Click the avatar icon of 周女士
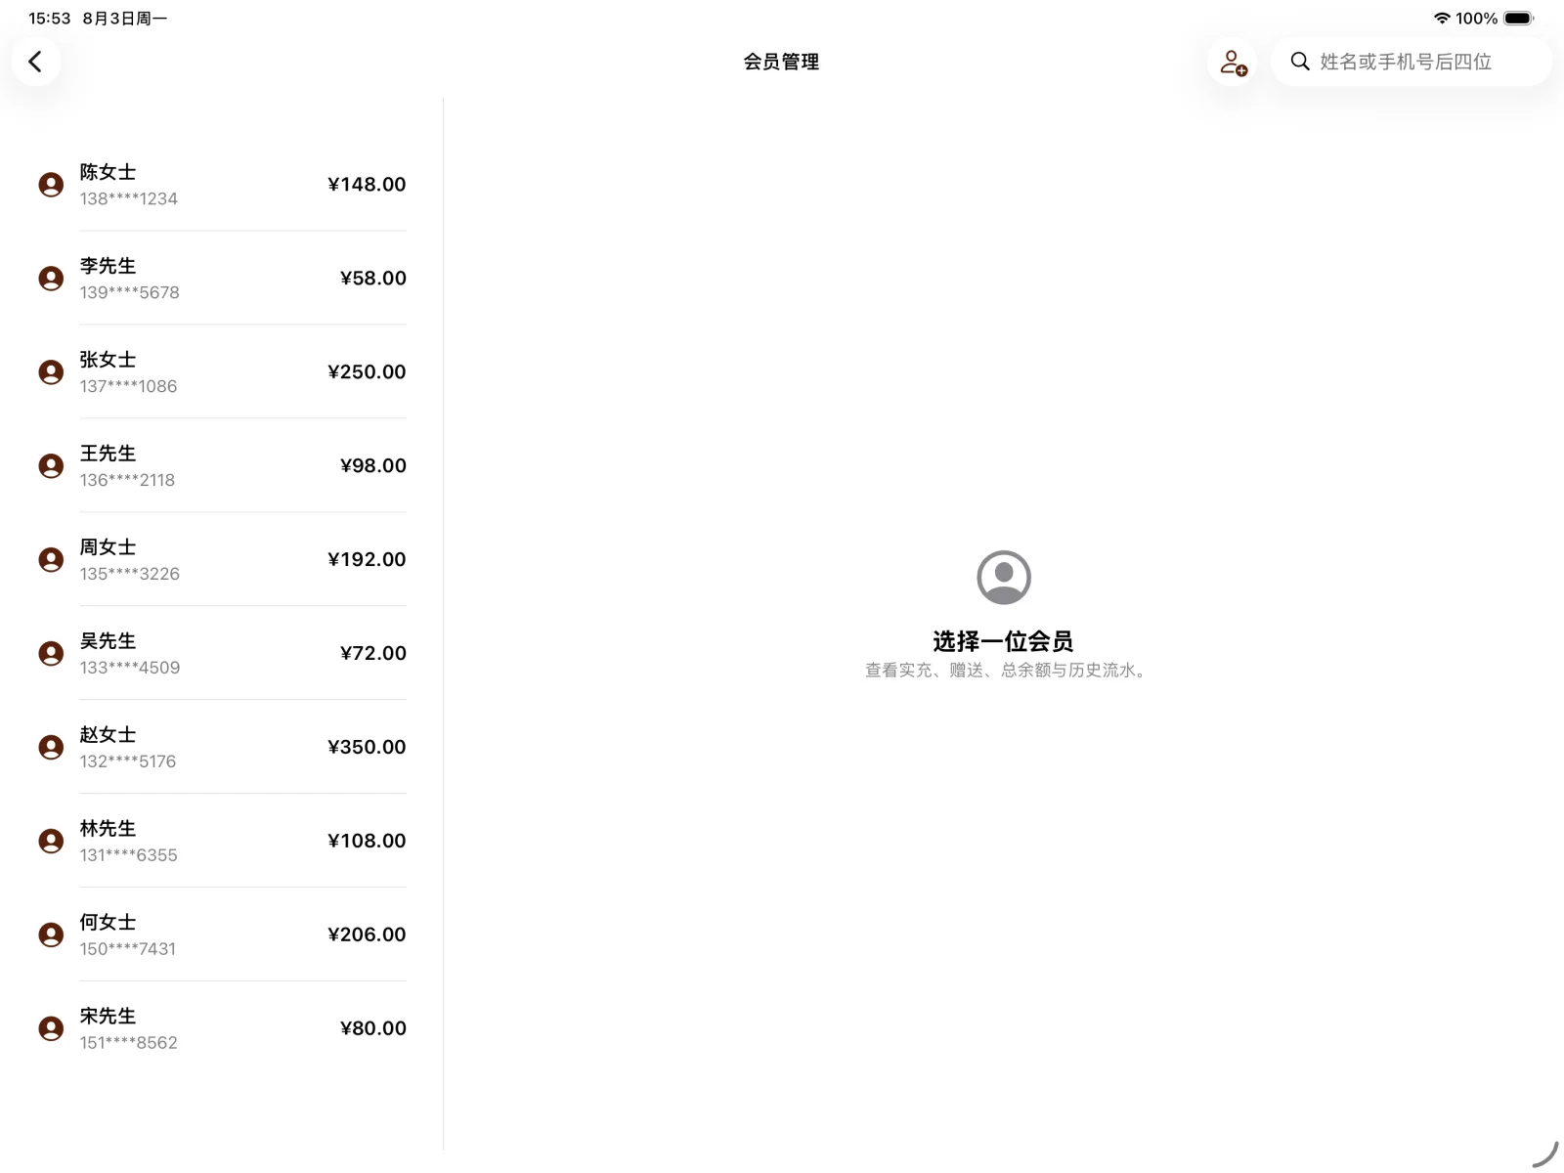This screenshot has width=1564, height=1173. pos(51,560)
